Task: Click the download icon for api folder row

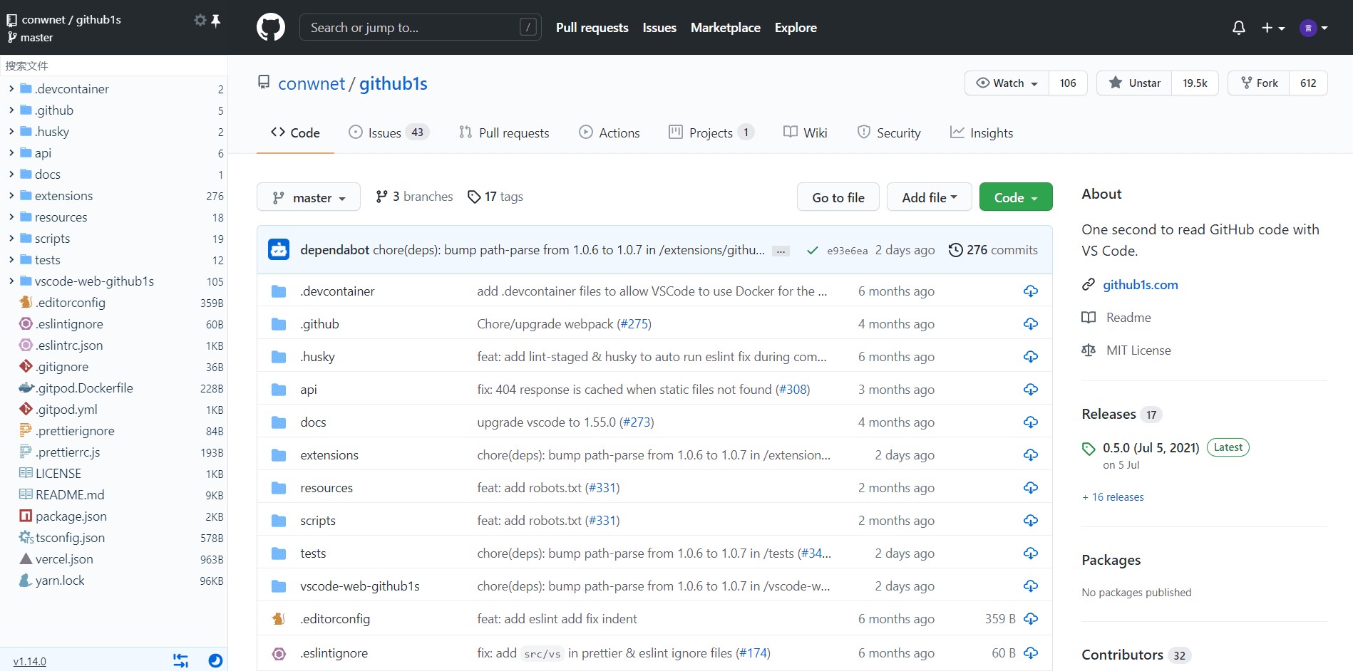Action: point(1031,390)
